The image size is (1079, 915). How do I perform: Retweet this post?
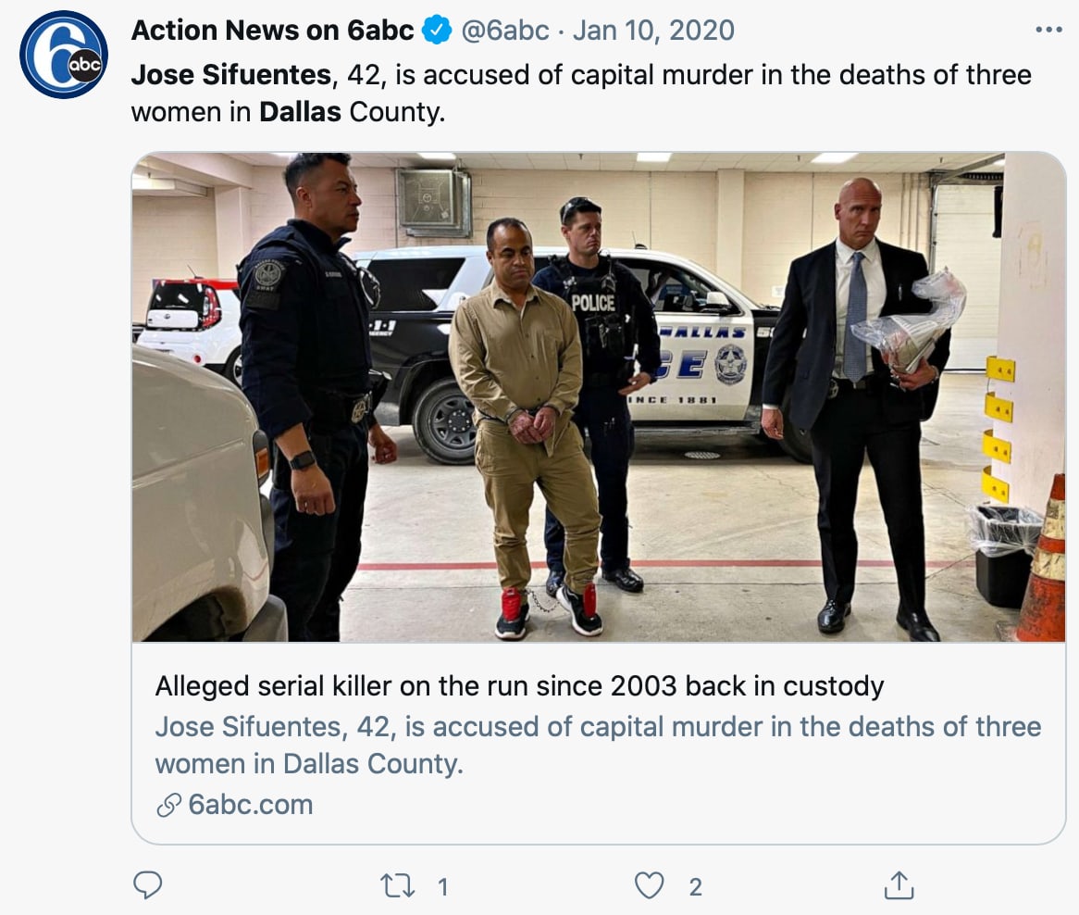399,885
